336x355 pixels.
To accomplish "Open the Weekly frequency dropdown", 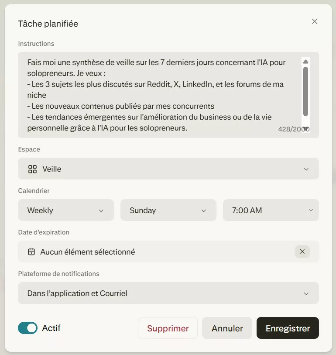I will pyautogui.click(x=65, y=210).
